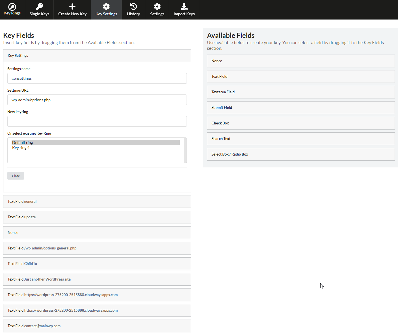The height and width of the screenshot is (334, 398).
Task: Expand Text Field contact@mainwp.com row
Action: click(97, 326)
